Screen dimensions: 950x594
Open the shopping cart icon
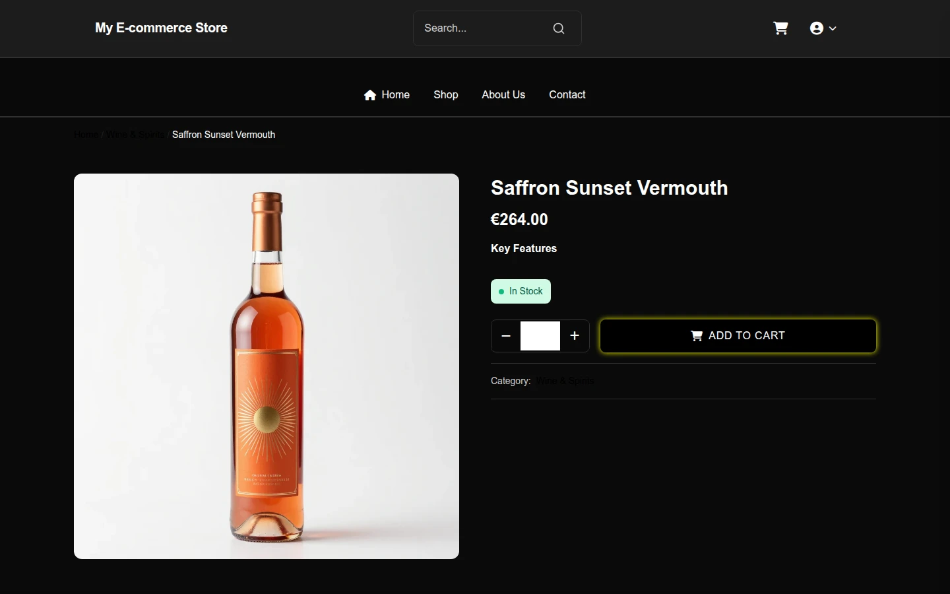(x=780, y=28)
